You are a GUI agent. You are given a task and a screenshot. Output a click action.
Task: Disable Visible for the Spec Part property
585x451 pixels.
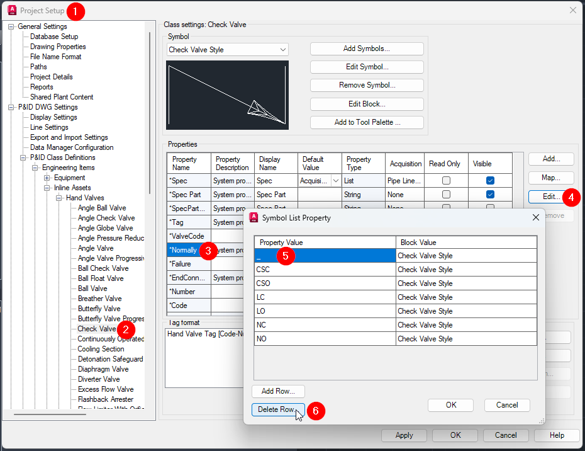490,194
